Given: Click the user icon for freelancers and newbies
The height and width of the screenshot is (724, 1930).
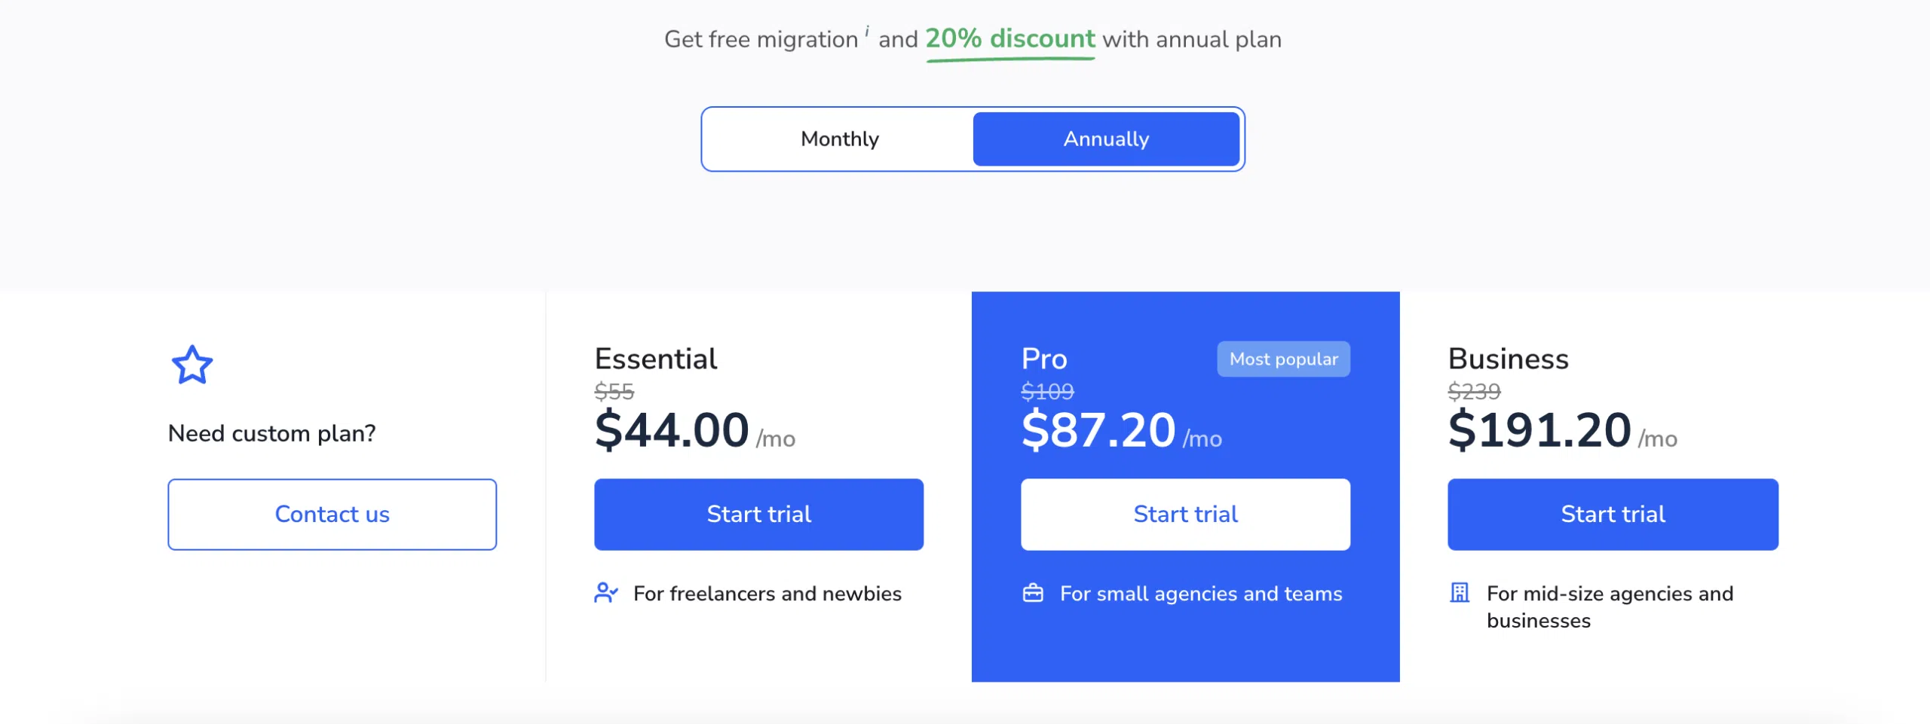Looking at the screenshot, I should tap(606, 593).
